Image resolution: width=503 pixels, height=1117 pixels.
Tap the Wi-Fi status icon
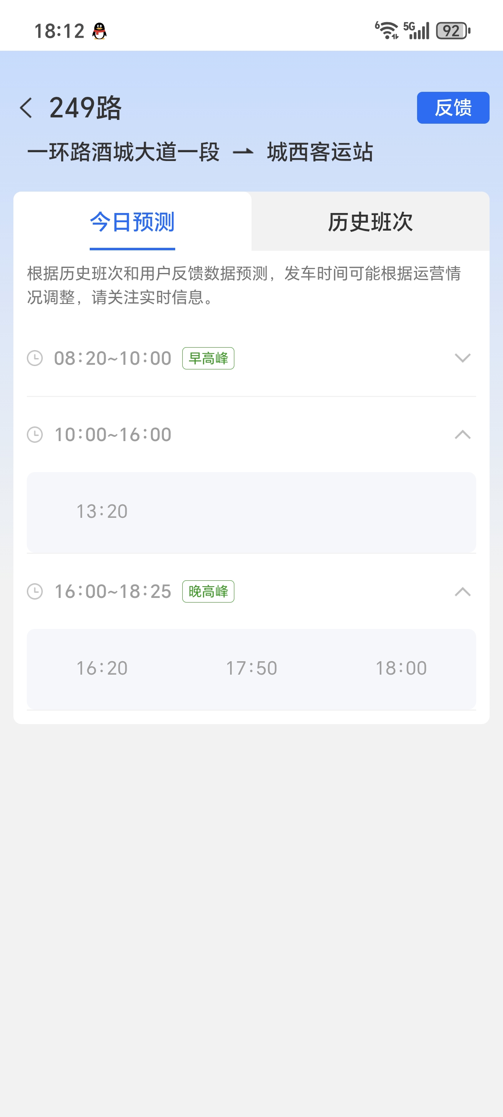click(386, 30)
